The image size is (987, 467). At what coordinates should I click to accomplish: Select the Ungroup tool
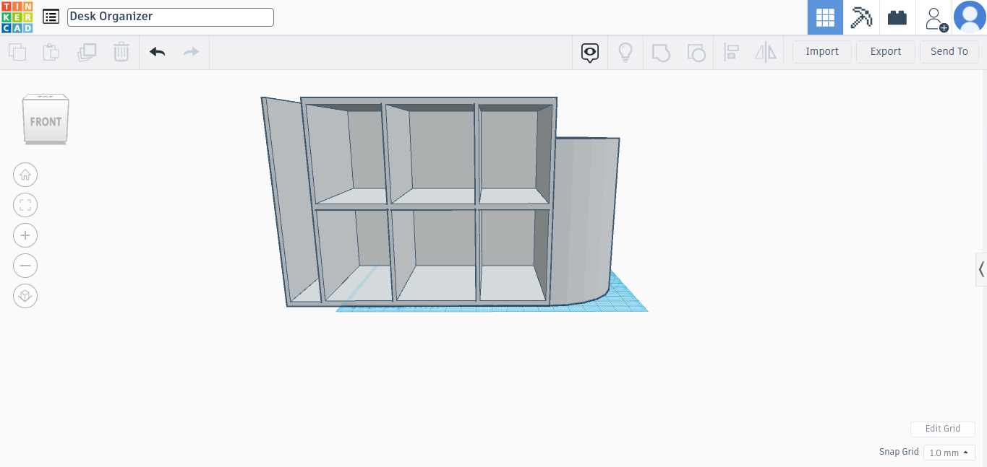(696, 51)
